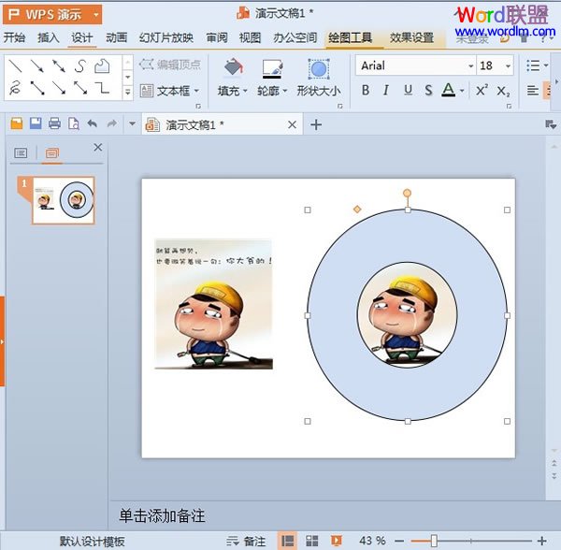
Task: Open quick access toolbar customize dropdown
Action: click(132, 123)
